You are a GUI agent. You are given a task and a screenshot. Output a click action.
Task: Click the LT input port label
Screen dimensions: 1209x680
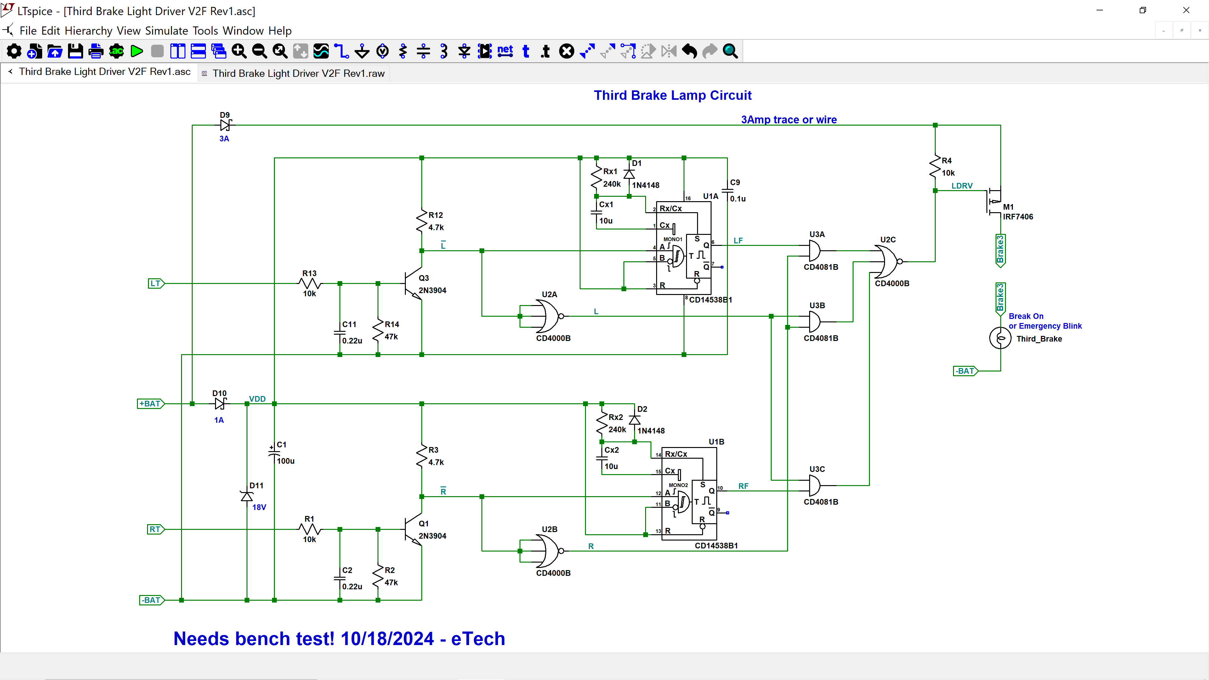(156, 283)
